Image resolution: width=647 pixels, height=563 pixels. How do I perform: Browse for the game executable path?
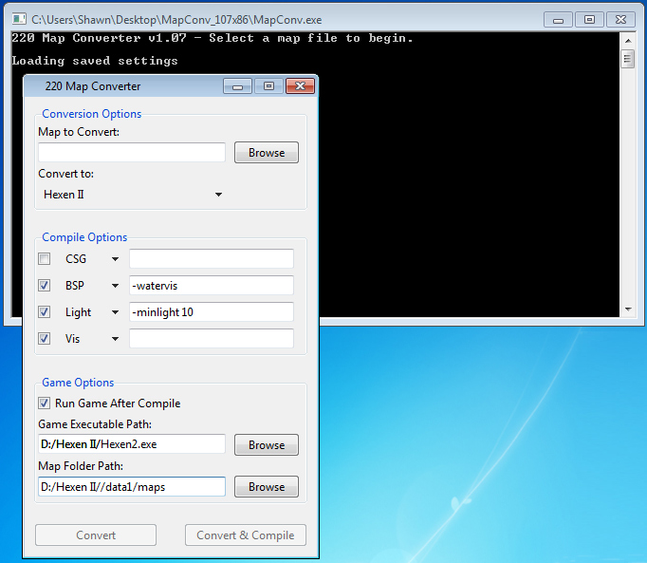coord(267,445)
